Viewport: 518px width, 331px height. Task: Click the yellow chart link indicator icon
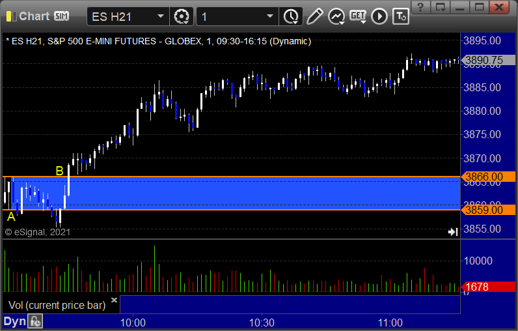(x=11, y=16)
